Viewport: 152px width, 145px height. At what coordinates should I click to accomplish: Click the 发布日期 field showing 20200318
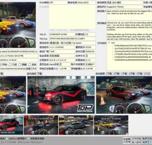(x=90, y=52)
